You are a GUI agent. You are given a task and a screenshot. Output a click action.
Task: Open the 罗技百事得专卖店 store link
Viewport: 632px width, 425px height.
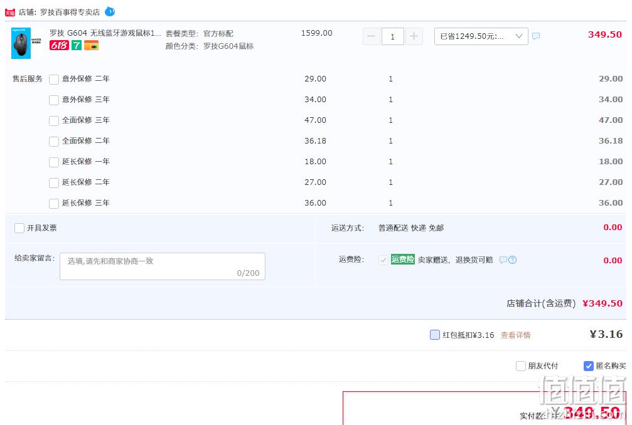pyautogui.click(x=70, y=13)
